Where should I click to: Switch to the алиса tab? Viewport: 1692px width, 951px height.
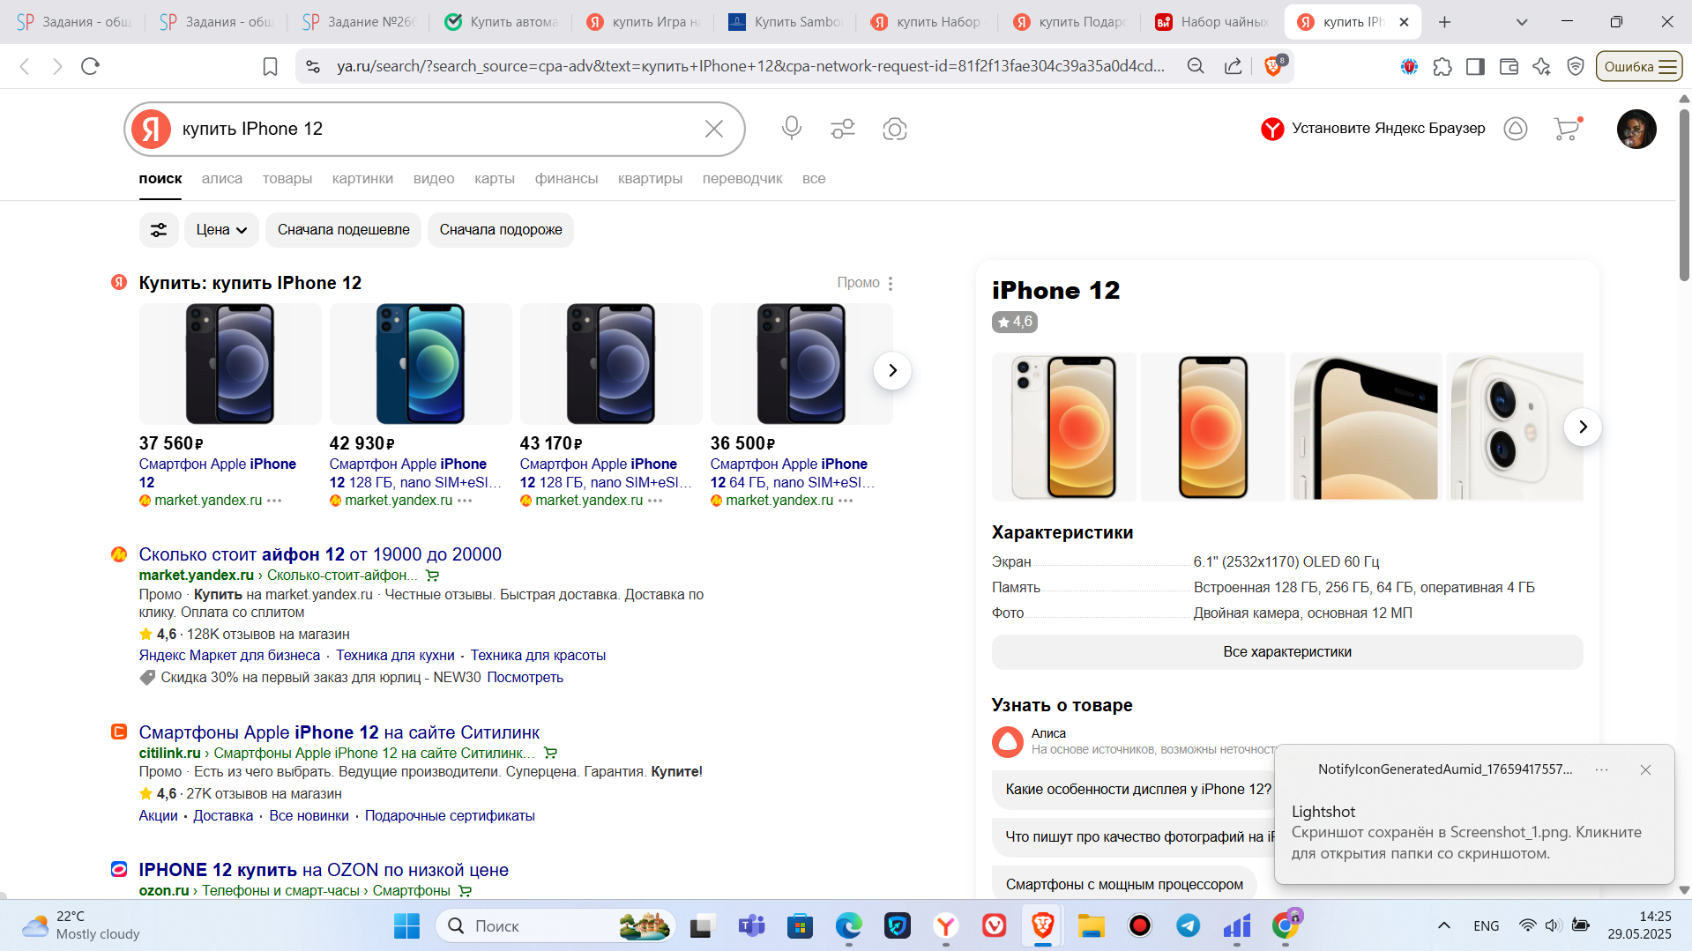(x=222, y=179)
